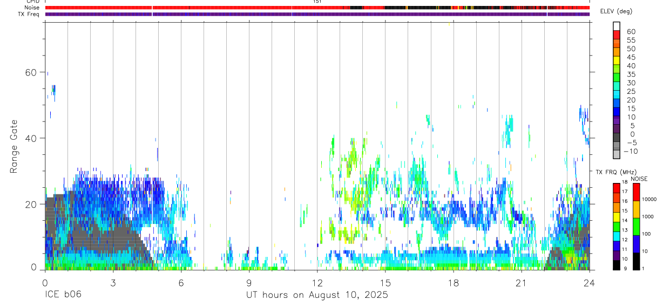The height and width of the screenshot is (306, 663).
Task: Pick the yellow segment of the ELEV colorbar
Action: point(617,60)
